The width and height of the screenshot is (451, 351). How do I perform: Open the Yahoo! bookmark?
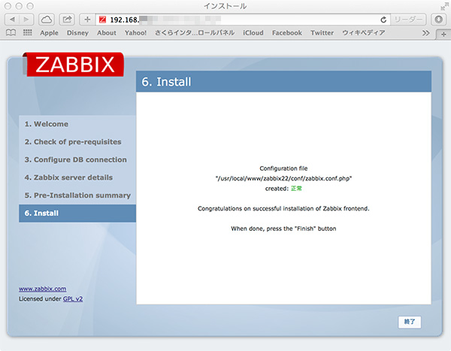pyautogui.click(x=136, y=33)
